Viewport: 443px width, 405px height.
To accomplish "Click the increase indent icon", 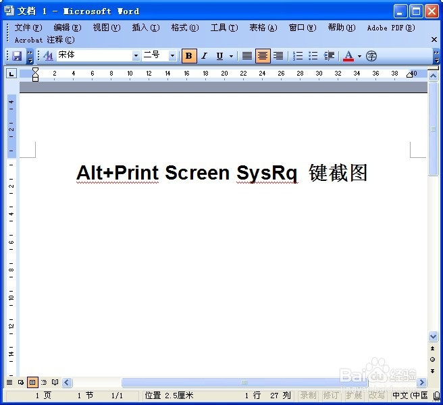I will [329, 55].
